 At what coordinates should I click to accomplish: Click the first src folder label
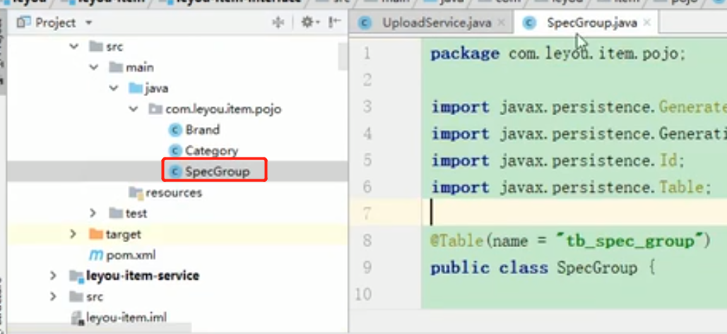click(114, 47)
